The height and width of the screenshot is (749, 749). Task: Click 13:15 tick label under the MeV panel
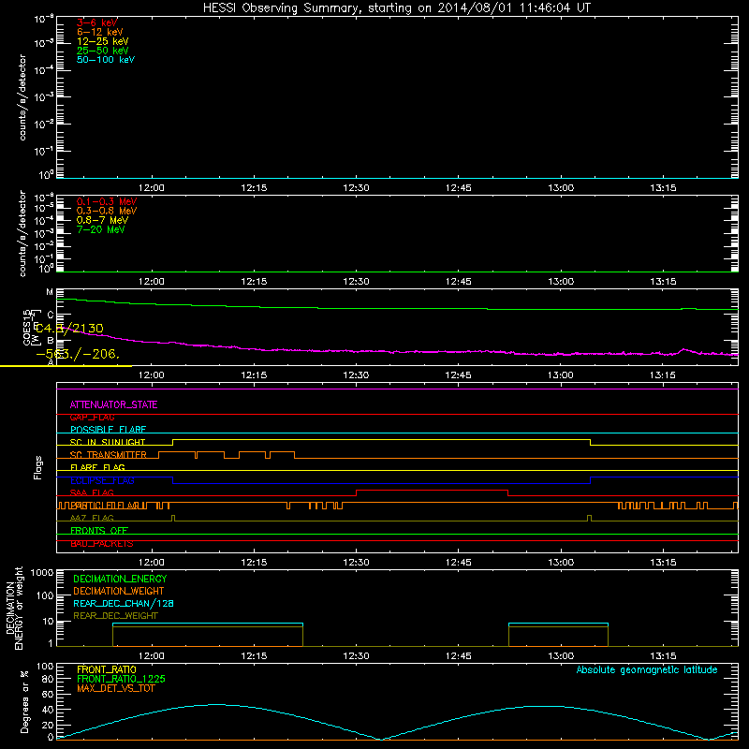(663, 282)
